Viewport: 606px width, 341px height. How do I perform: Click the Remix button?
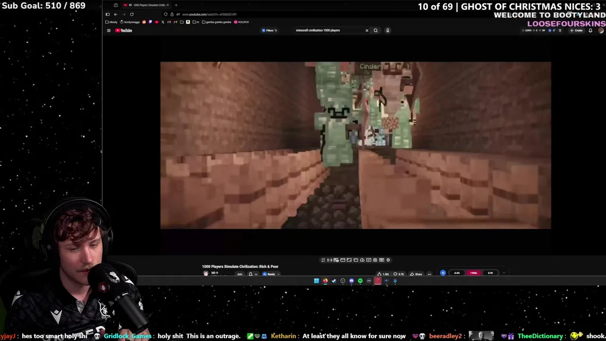point(271,274)
